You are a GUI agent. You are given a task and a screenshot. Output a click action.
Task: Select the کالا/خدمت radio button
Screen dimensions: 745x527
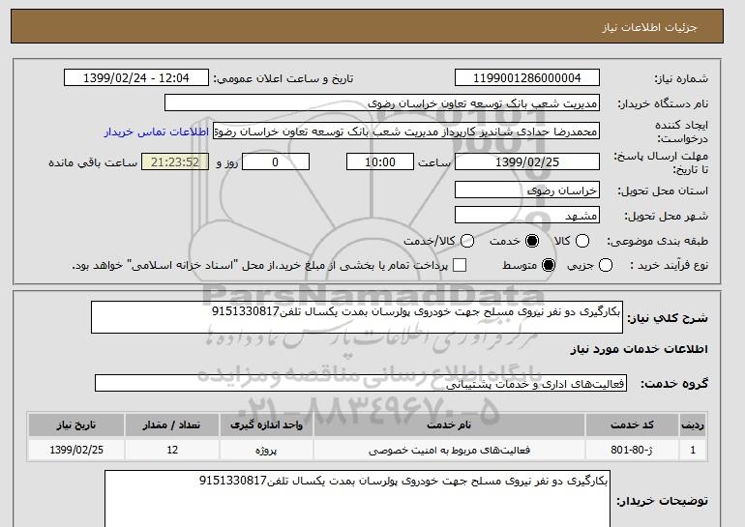467,241
